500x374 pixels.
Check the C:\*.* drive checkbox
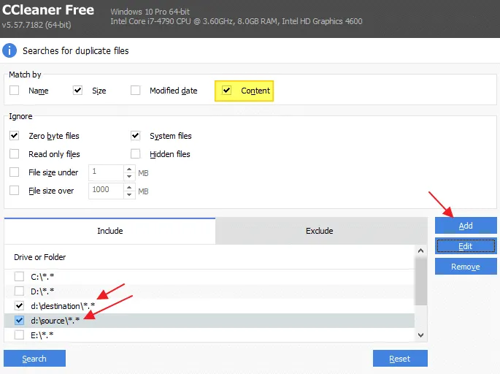coord(19,277)
